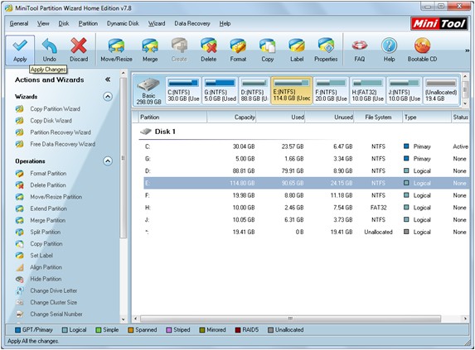
Task: Undo the last operation
Action: click(x=50, y=50)
